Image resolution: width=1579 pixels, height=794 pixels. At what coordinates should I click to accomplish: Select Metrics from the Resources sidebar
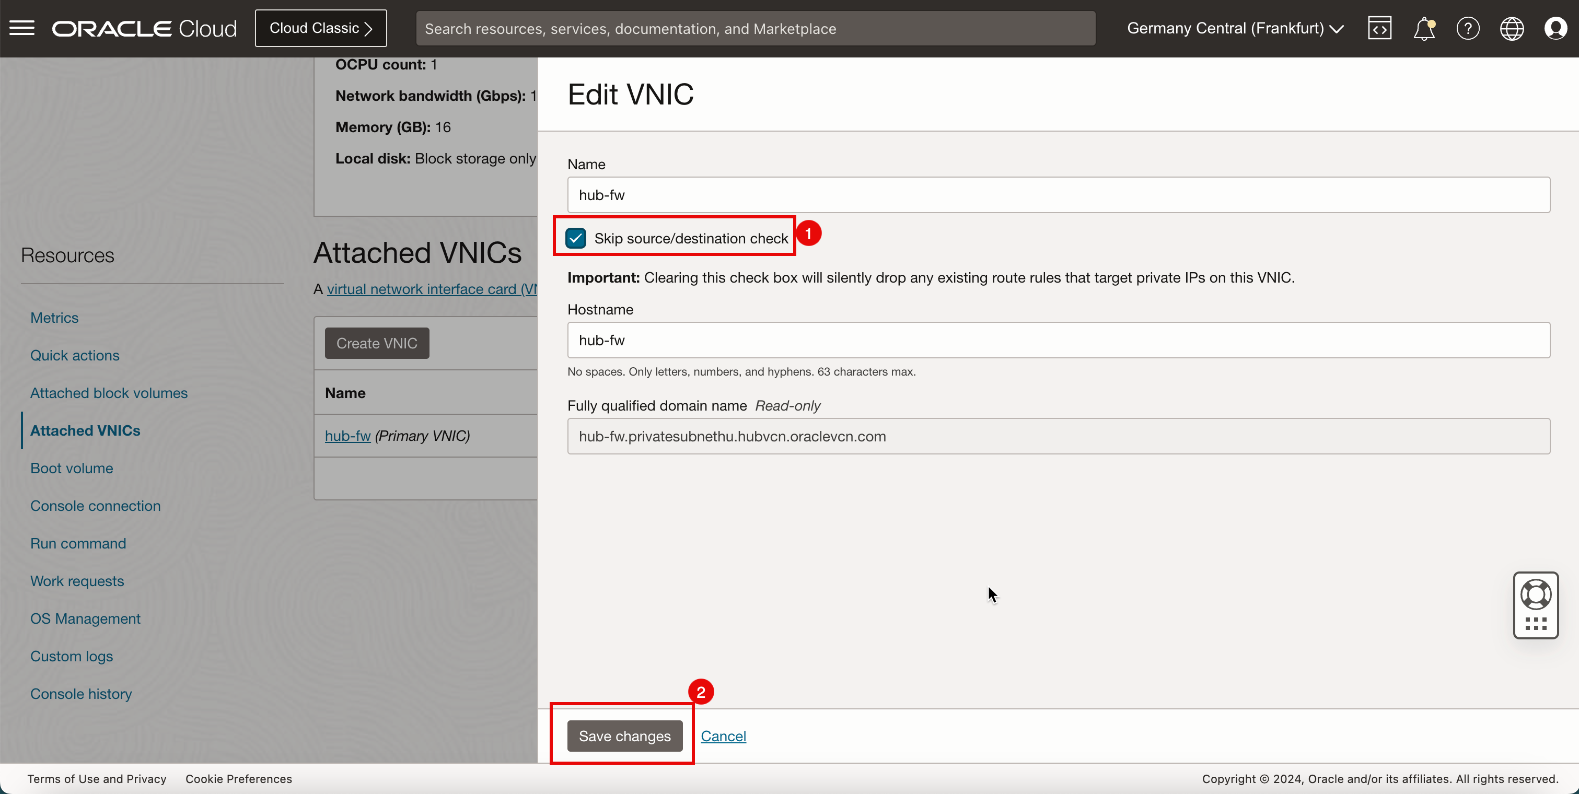pyautogui.click(x=55, y=317)
